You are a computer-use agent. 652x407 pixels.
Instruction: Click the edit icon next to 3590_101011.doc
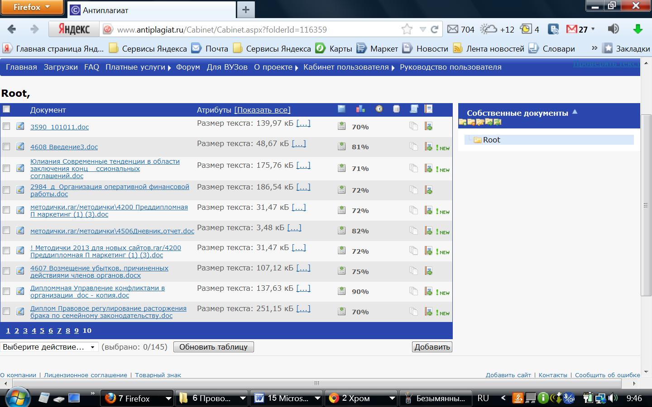tap(20, 126)
